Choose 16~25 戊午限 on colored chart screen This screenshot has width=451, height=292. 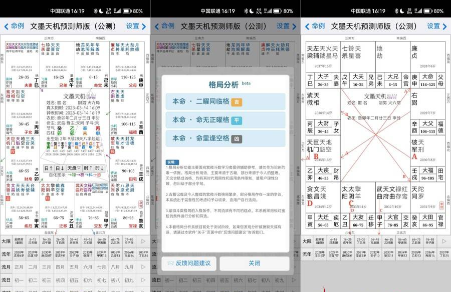point(46,241)
